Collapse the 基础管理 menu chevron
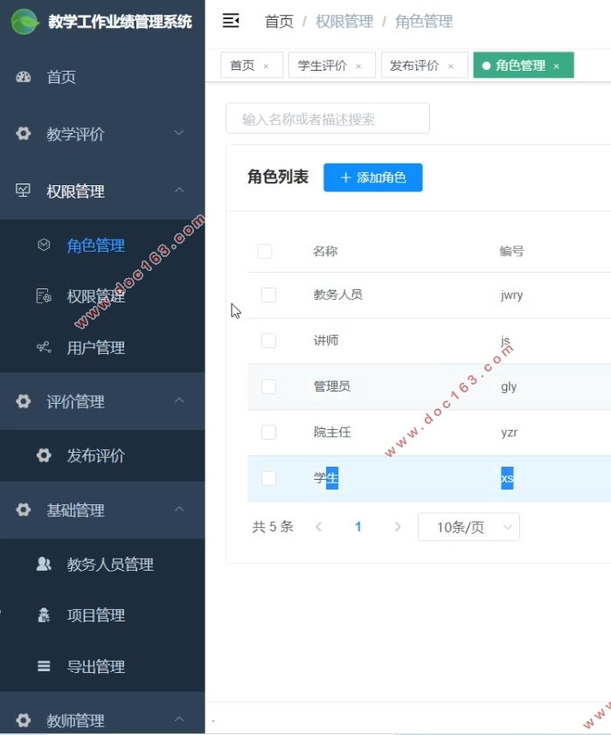611x735 pixels. (x=179, y=509)
